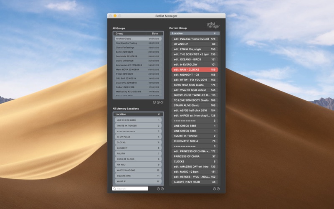Select the newNewGlasto group
Viewport: 334px width, 209px height.
coord(138,39)
